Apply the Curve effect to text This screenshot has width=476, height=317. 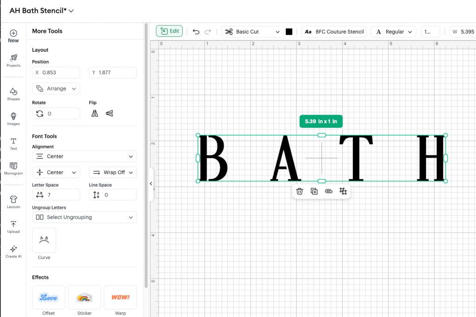click(x=44, y=240)
